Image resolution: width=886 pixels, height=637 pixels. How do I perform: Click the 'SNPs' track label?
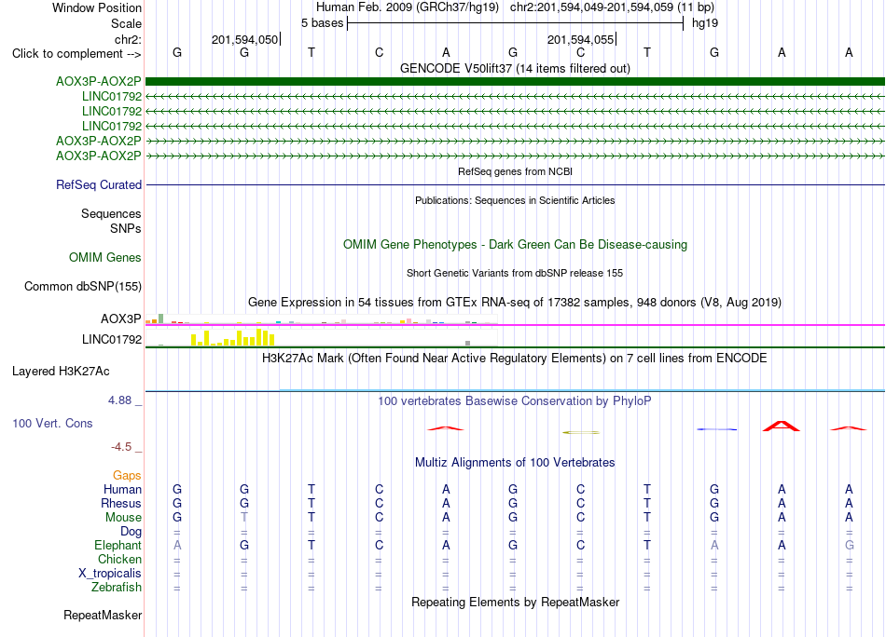pos(126,228)
